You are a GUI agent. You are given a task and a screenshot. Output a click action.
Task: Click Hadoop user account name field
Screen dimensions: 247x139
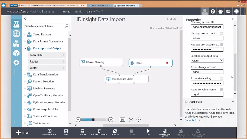click(207, 38)
